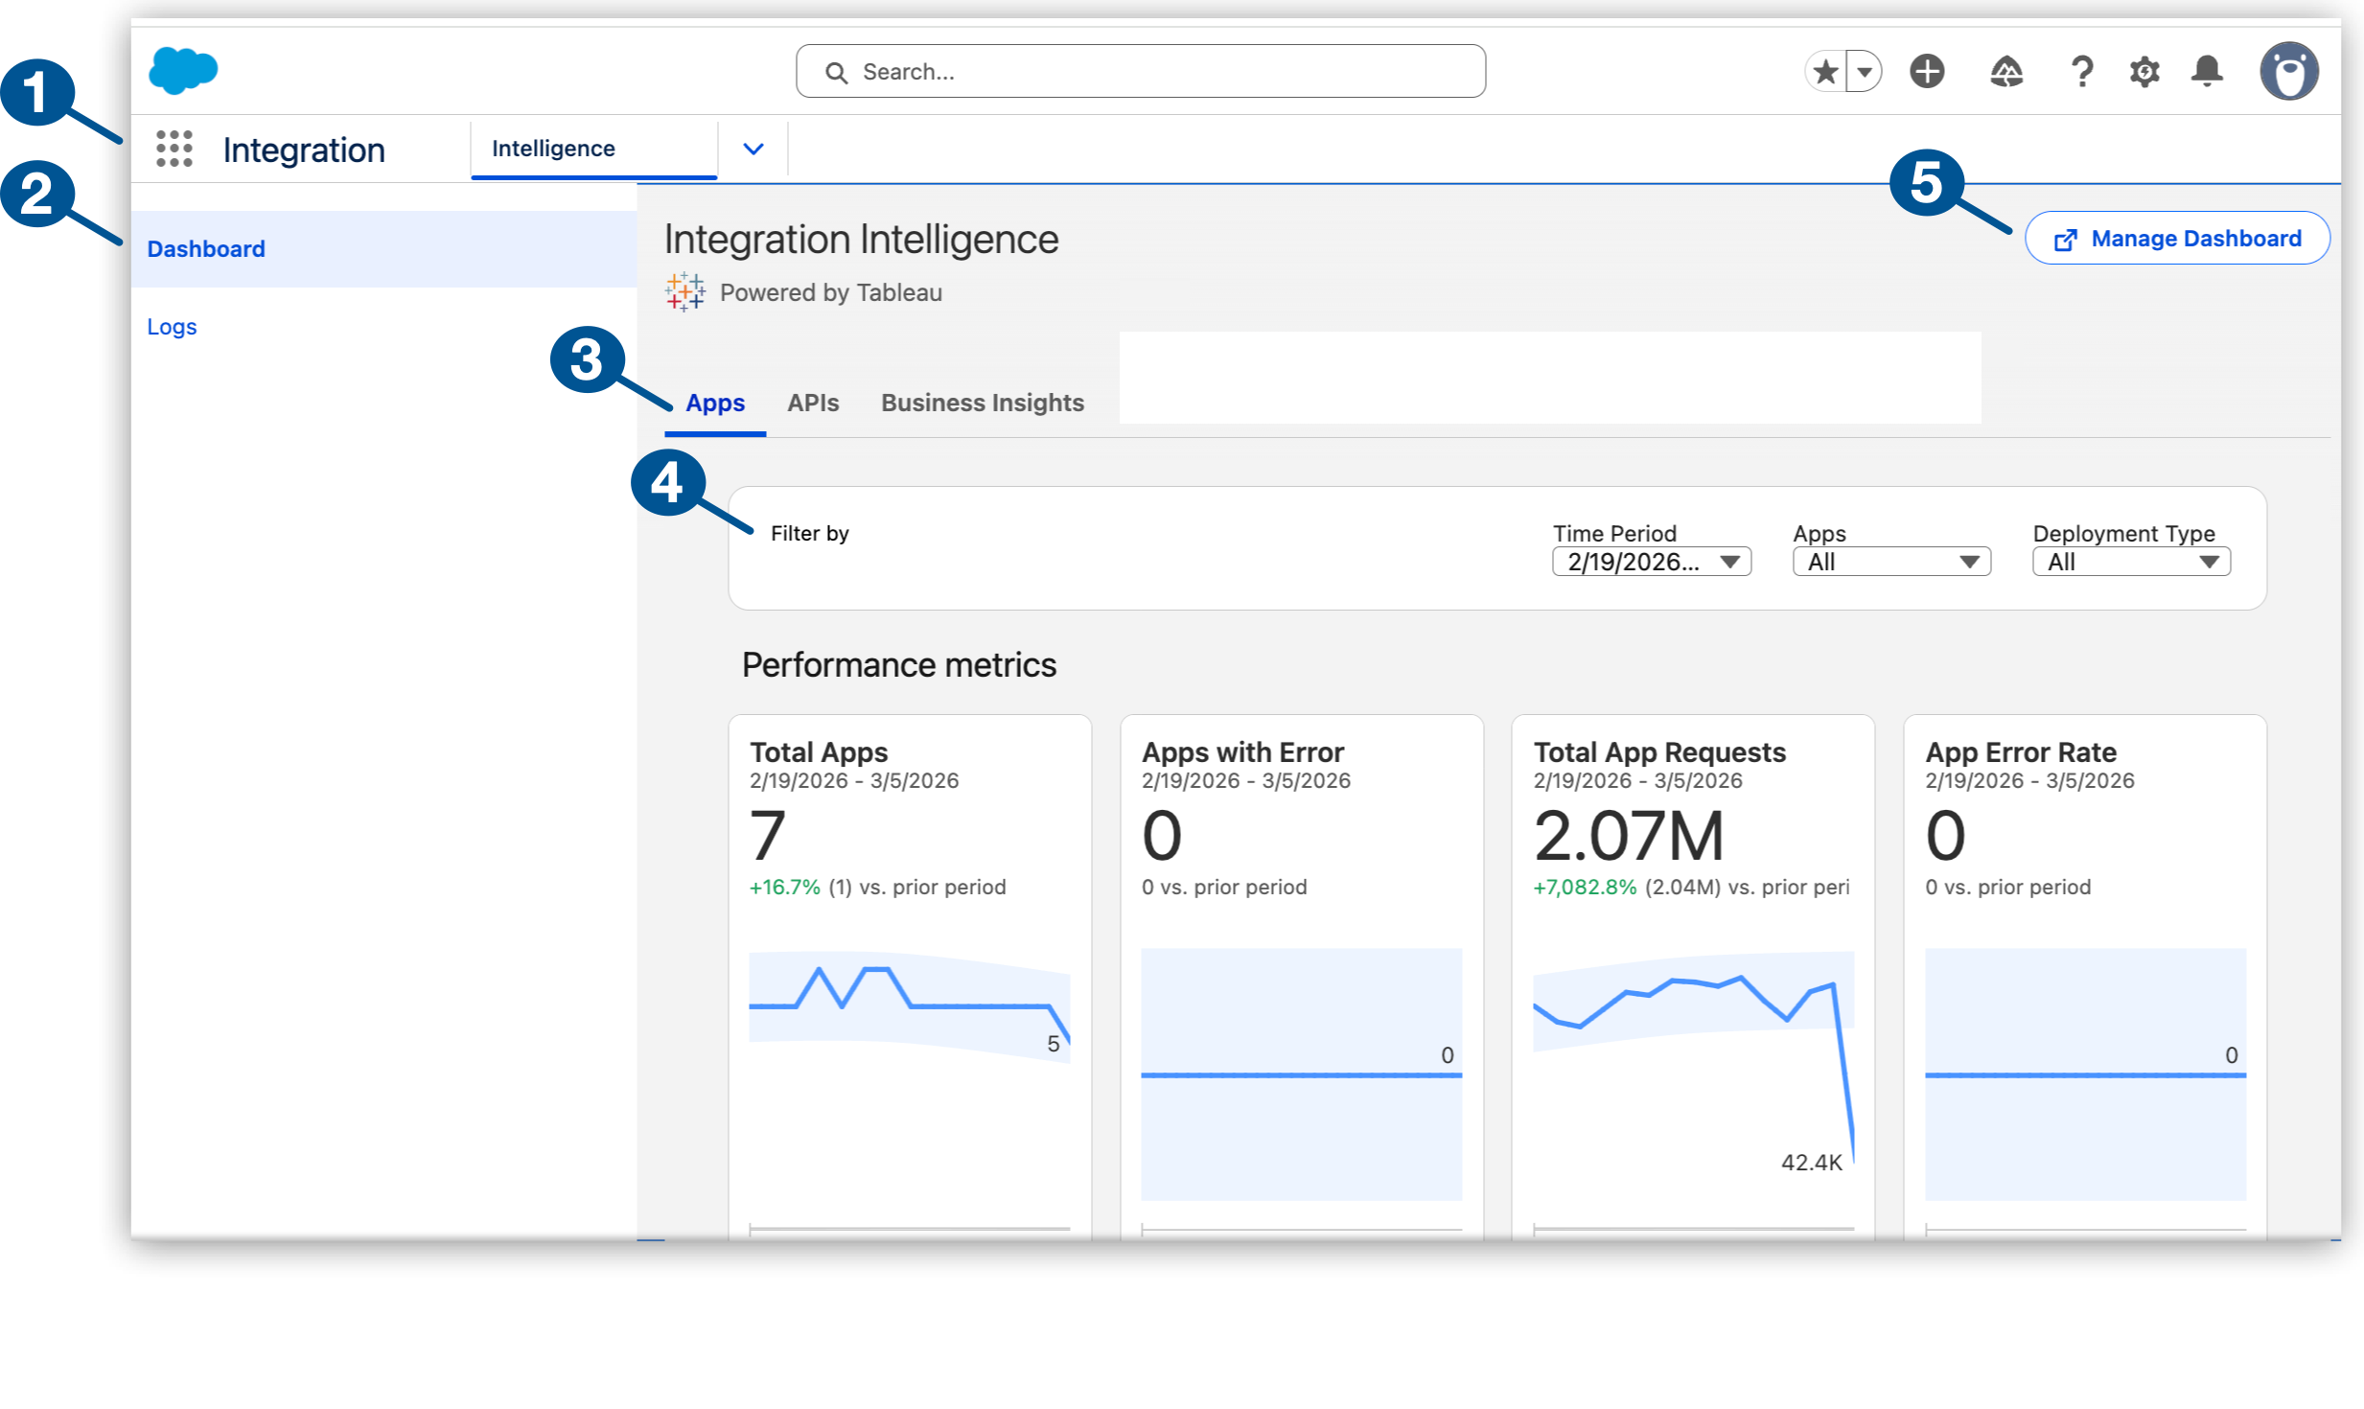This screenshot has width=2364, height=1409.
Task: Click the Salesforce cloud logo
Action: (x=183, y=71)
